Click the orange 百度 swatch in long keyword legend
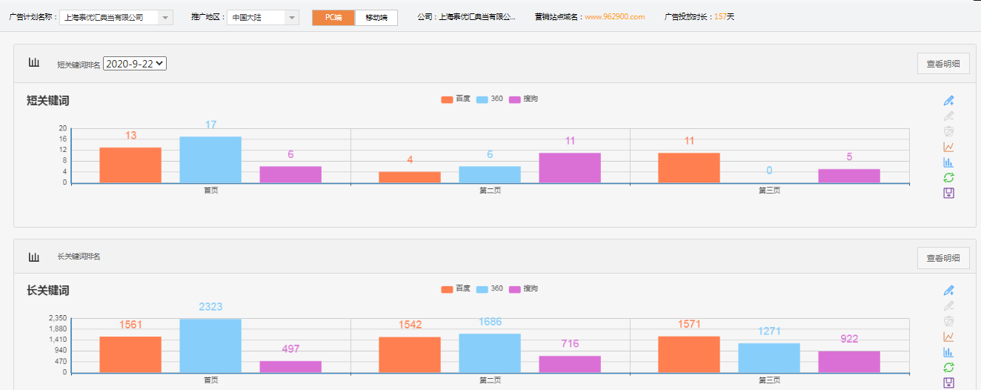Image resolution: width=981 pixels, height=390 pixels. tap(447, 289)
